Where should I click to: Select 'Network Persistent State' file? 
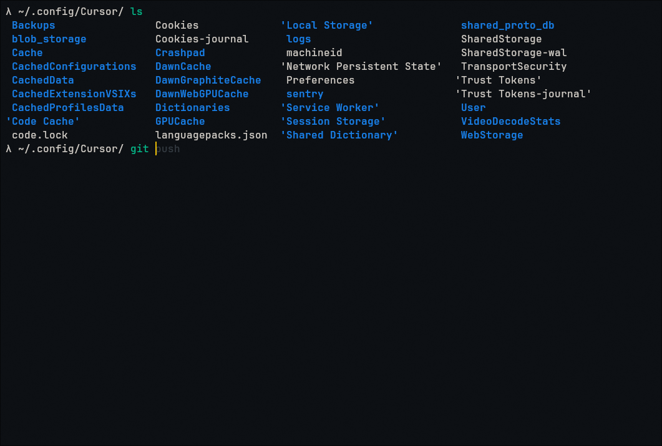pyautogui.click(x=361, y=67)
